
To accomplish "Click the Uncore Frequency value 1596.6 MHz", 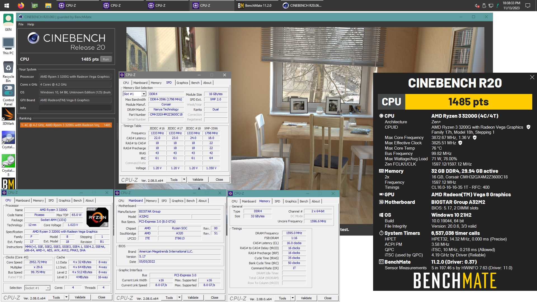I will point(318,221).
